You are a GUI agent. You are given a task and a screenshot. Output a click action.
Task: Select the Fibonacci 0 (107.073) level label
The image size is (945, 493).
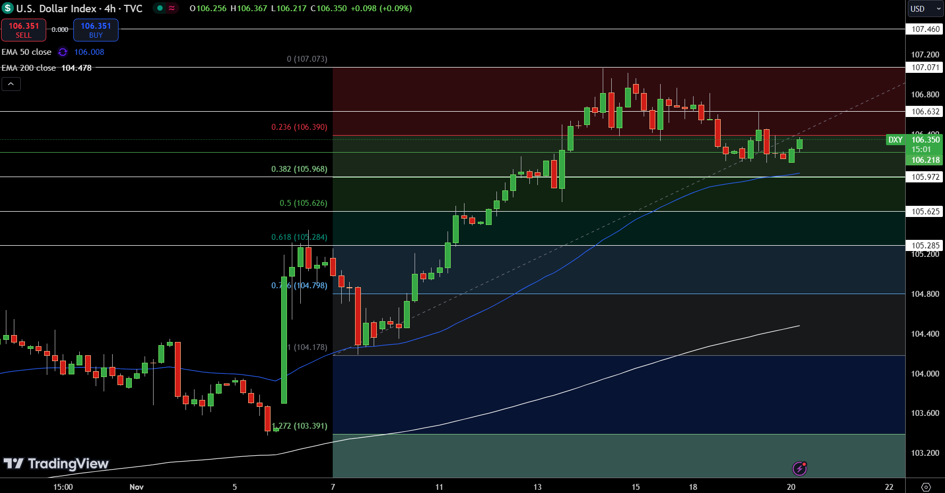307,59
